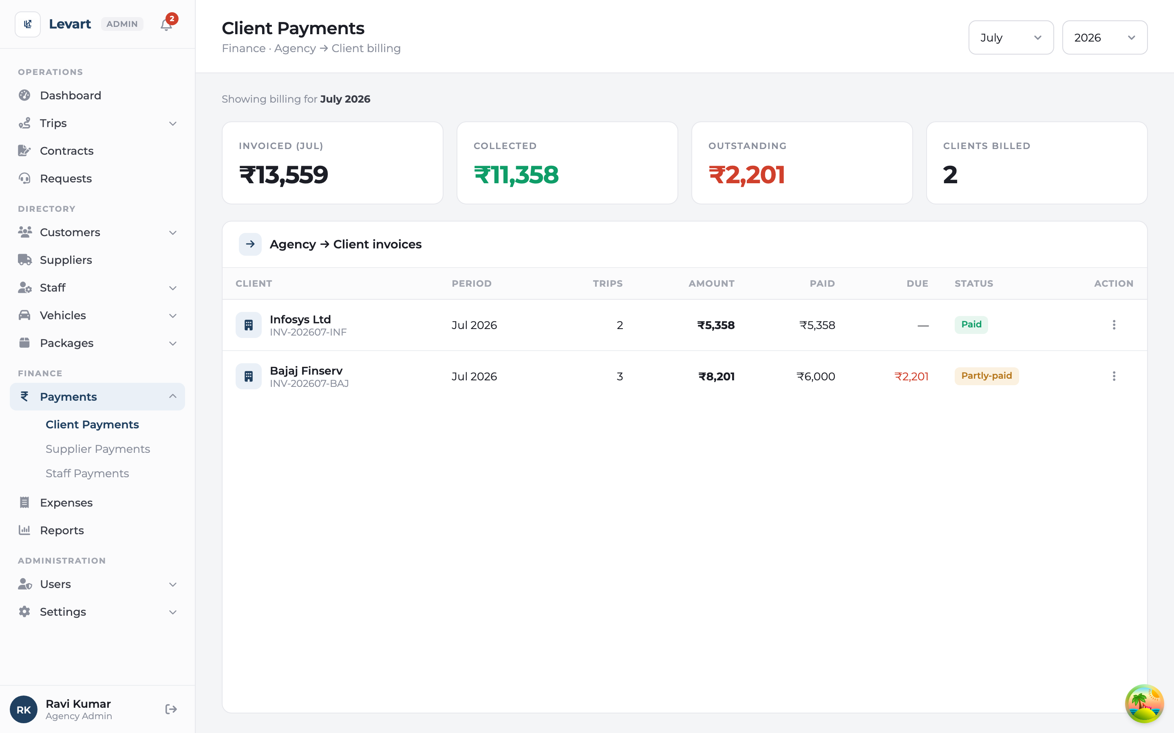Expand the Packages submenu chevron
This screenshot has width=1174, height=733.
coord(173,343)
